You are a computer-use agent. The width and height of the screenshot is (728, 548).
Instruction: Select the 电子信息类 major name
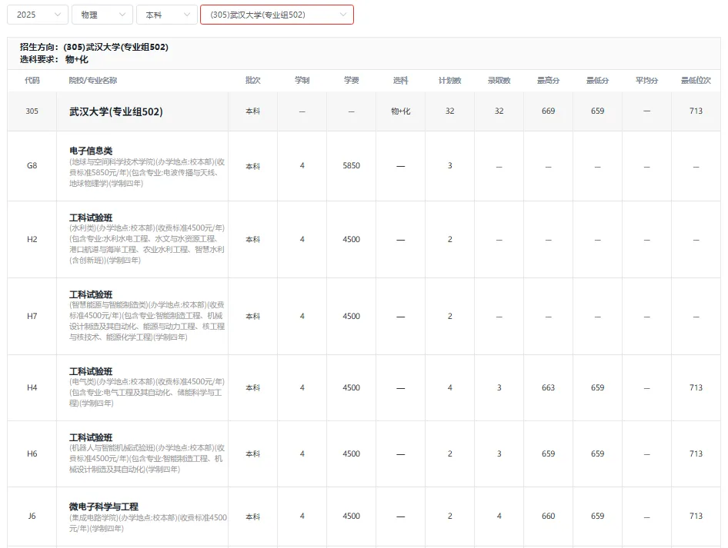91,151
